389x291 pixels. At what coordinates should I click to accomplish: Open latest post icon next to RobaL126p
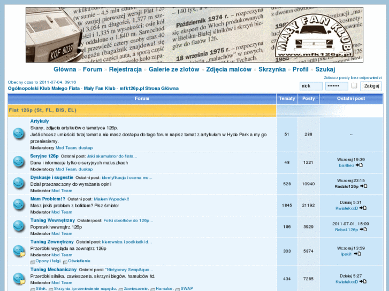click(363, 230)
